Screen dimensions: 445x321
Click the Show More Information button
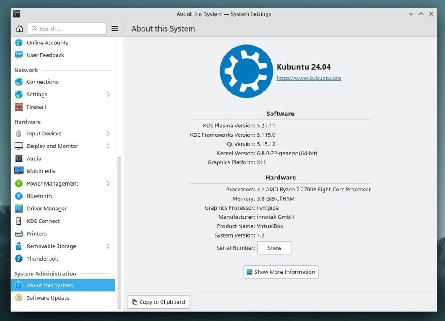280,272
